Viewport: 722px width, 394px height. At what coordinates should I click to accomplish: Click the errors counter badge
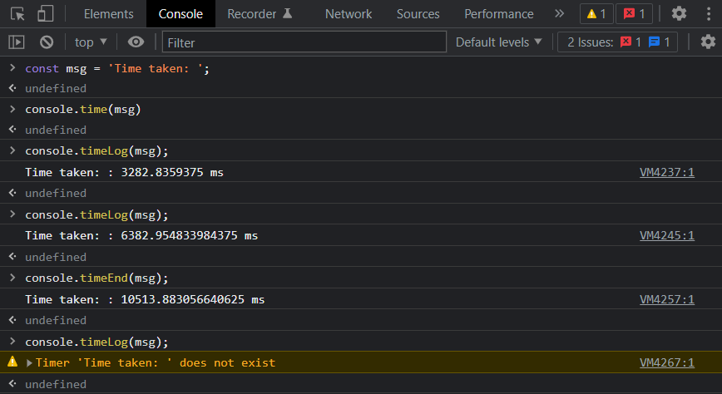click(x=634, y=14)
